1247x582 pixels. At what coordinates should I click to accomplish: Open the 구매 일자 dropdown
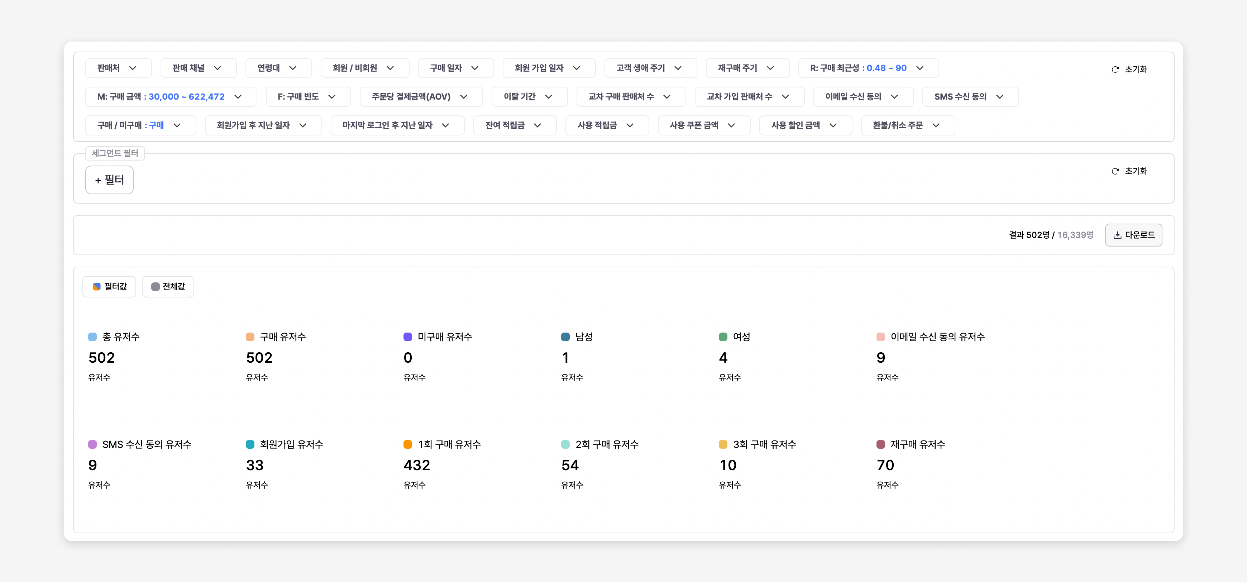pyautogui.click(x=455, y=68)
